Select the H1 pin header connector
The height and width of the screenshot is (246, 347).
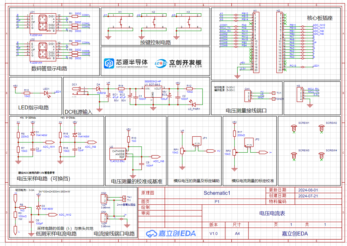(x=256, y=42)
